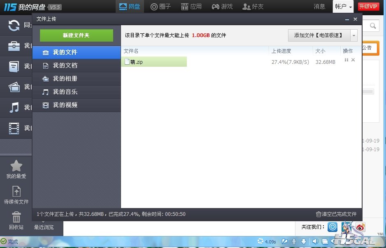
Task: Open favorites star icon (我的最爱)
Action: [x=16, y=169]
